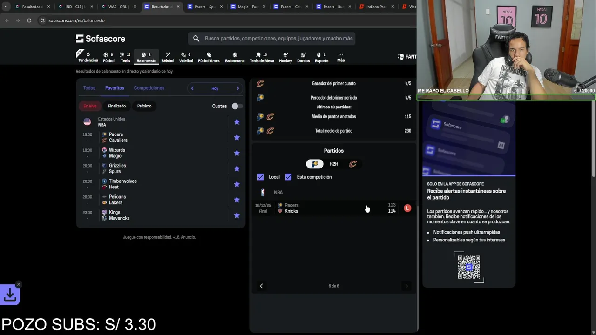The height and width of the screenshot is (335, 596).
Task: Open Fútbol sport section
Action: click(x=108, y=57)
